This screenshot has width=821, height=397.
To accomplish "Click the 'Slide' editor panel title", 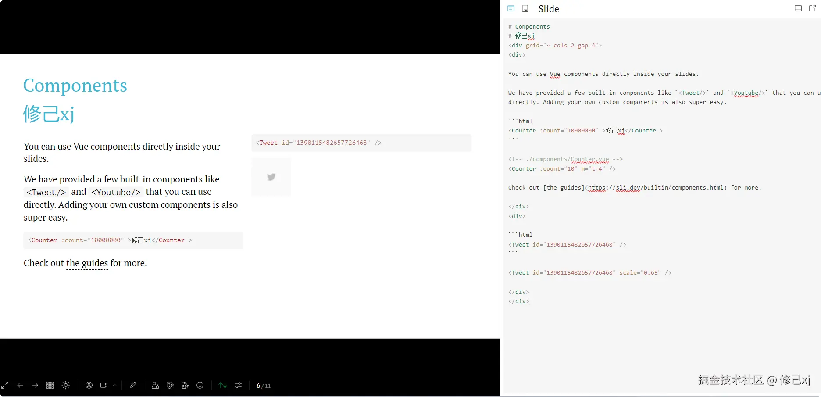I will 549,9.
